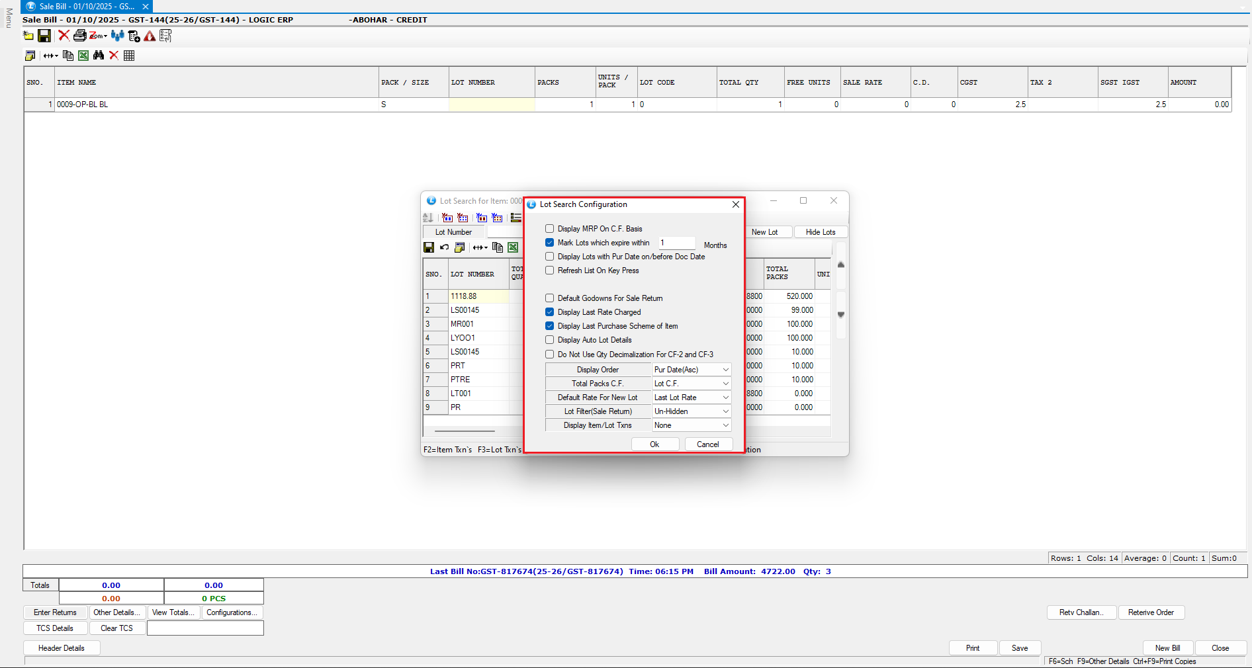This screenshot has width=1252, height=668.
Task: Click the Cancel button in configuration dialog
Action: 707,444
